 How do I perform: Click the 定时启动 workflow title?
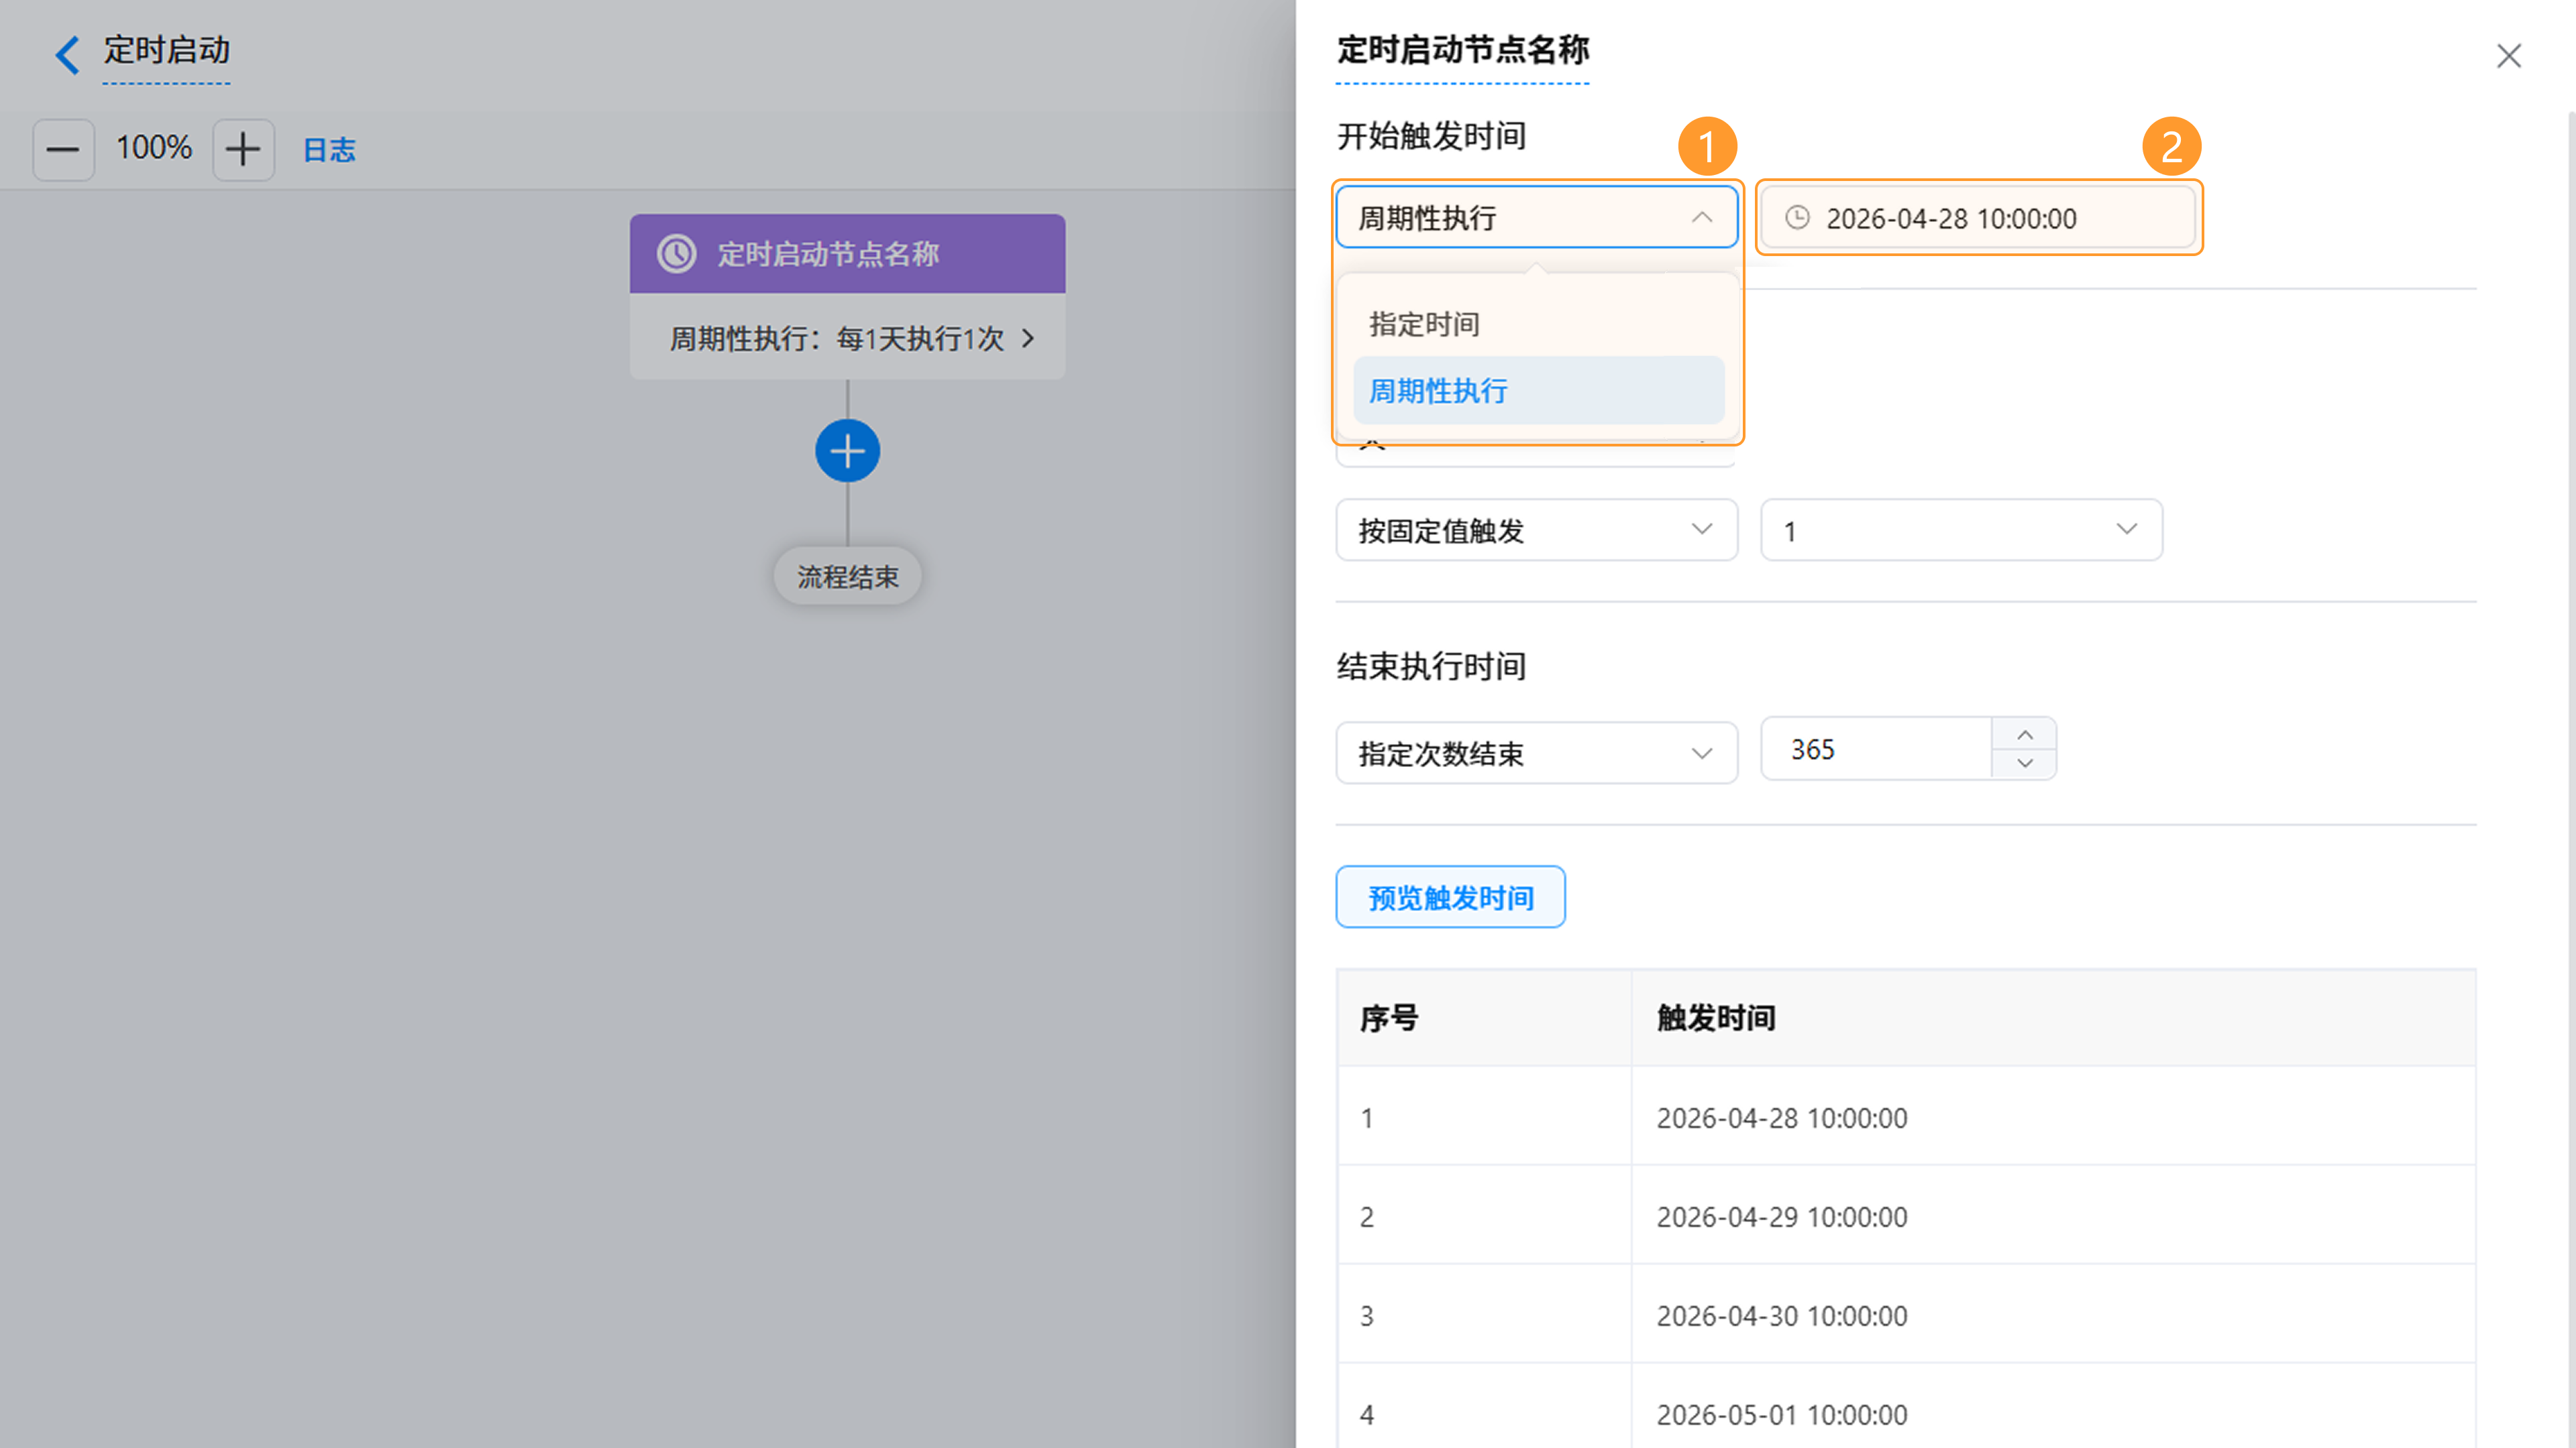167,50
